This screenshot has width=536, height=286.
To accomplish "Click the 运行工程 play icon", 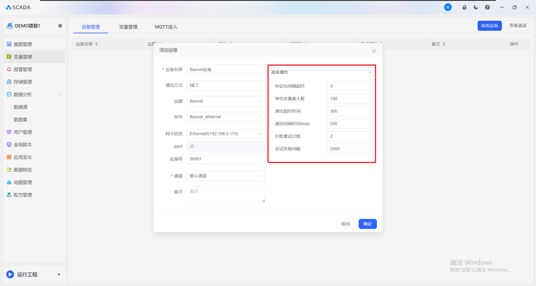I will [x=10, y=274].
